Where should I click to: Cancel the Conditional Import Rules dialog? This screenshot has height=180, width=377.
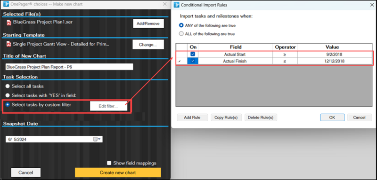pos(359,117)
